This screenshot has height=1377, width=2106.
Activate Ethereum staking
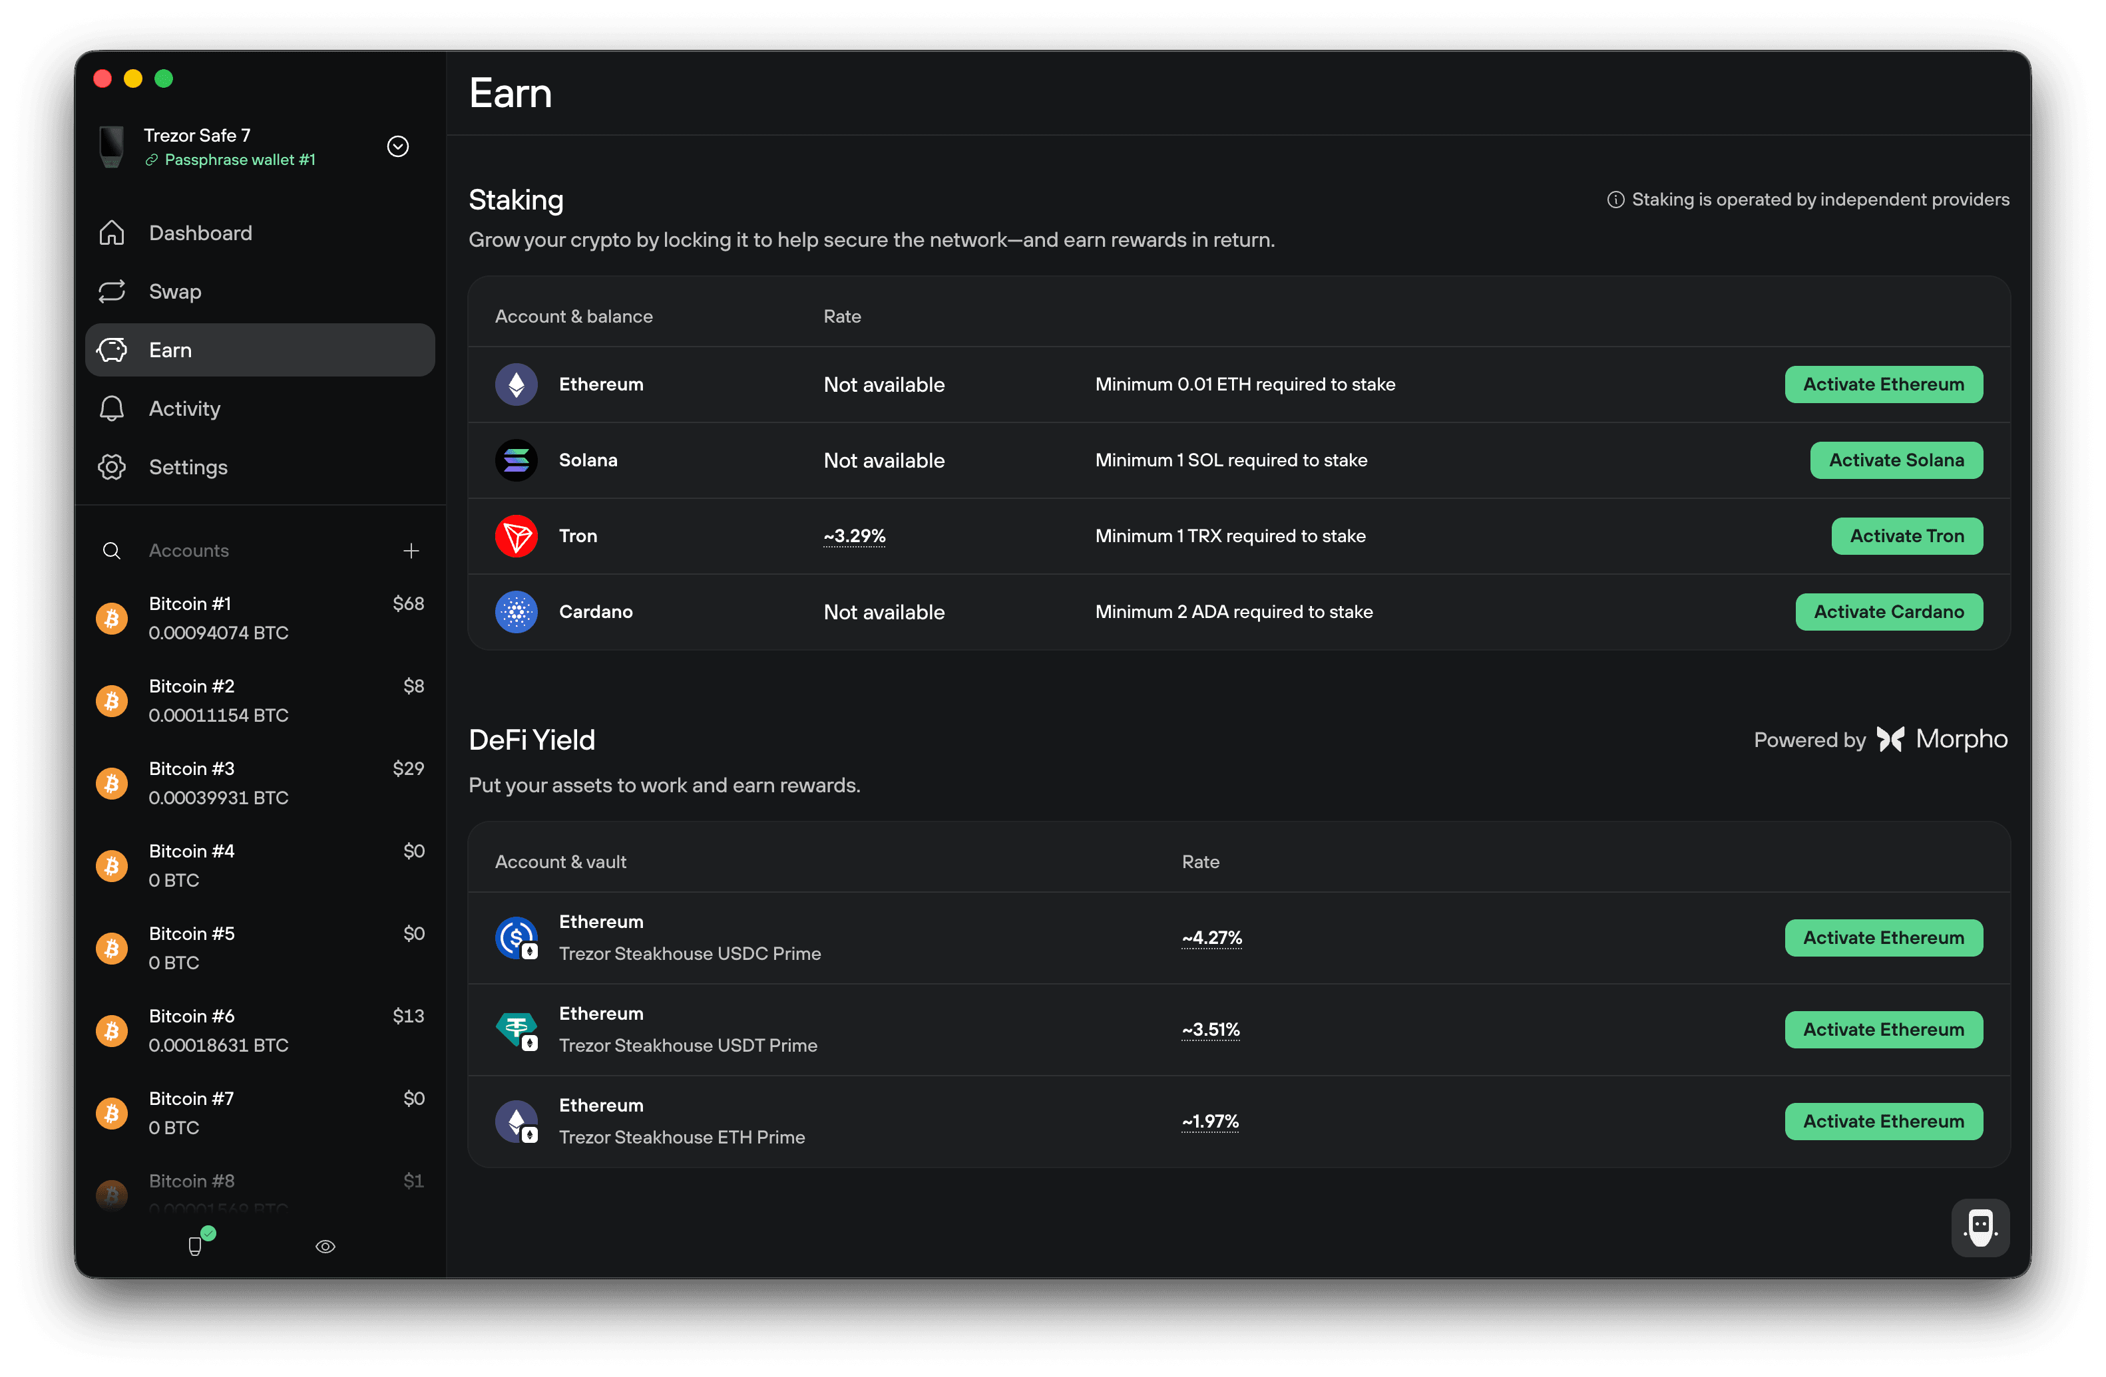(1884, 384)
